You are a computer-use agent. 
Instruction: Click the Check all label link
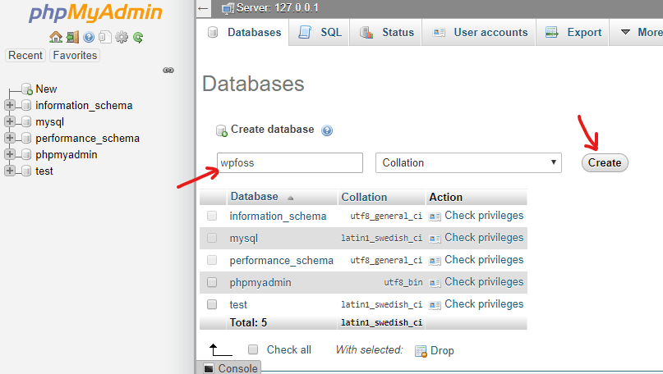point(289,350)
